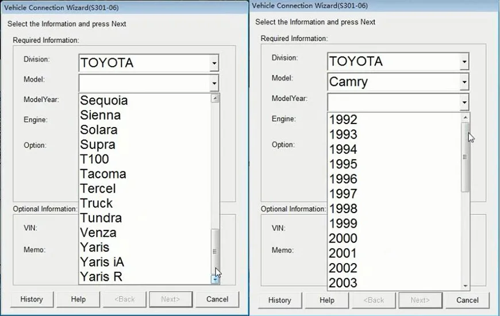Open Division dropdown in left wizard window
This screenshot has width=500, height=316.
click(214, 63)
